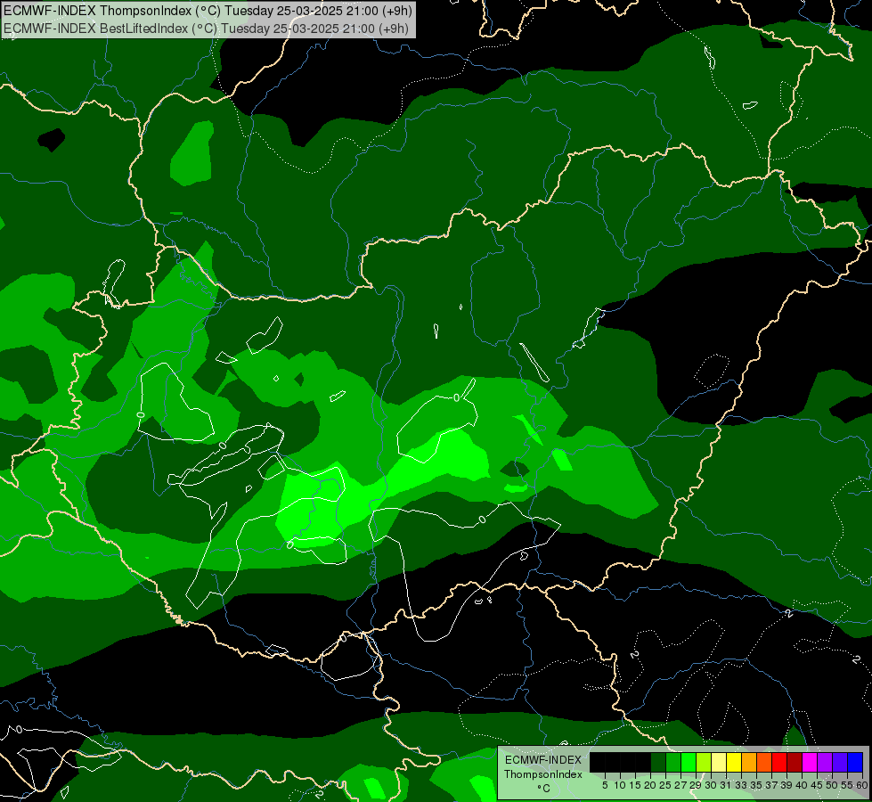Click the ThompsonIndex title line at top
Screen dimensions: 872x802
pyautogui.click(x=208, y=11)
